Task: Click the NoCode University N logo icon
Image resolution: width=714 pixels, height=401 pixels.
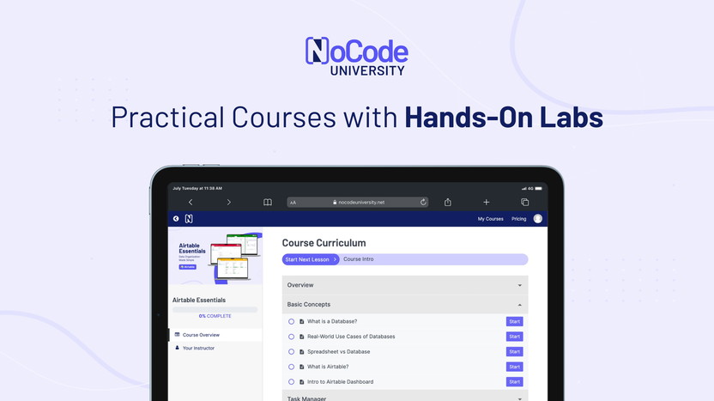Action: [189, 219]
